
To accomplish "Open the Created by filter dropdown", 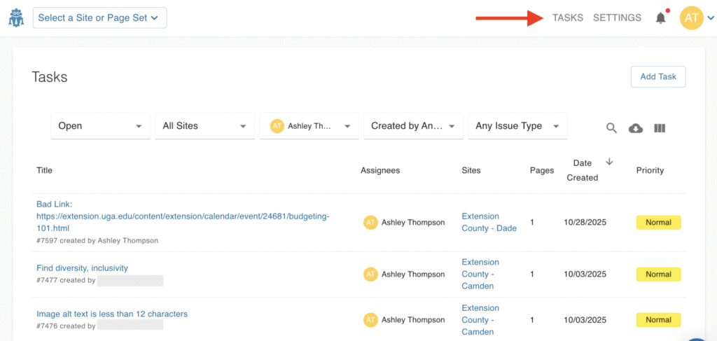I will [412, 126].
